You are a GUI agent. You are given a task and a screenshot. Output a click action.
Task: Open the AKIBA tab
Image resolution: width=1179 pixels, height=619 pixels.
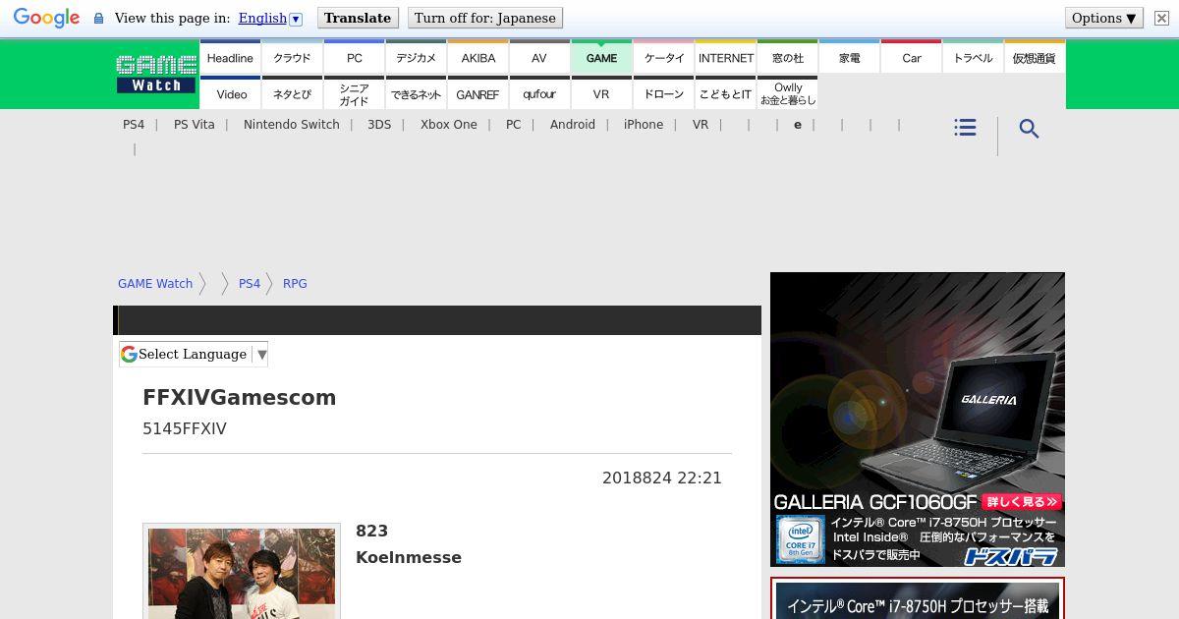click(x=477, y=58)
